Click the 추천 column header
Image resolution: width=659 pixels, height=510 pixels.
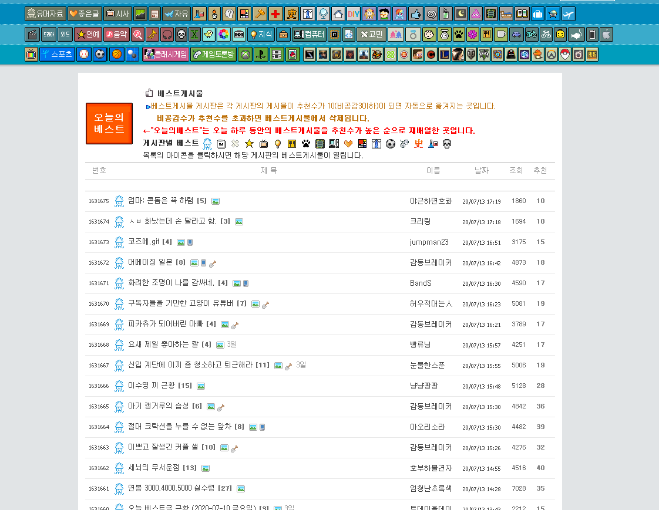coord(540,170)
